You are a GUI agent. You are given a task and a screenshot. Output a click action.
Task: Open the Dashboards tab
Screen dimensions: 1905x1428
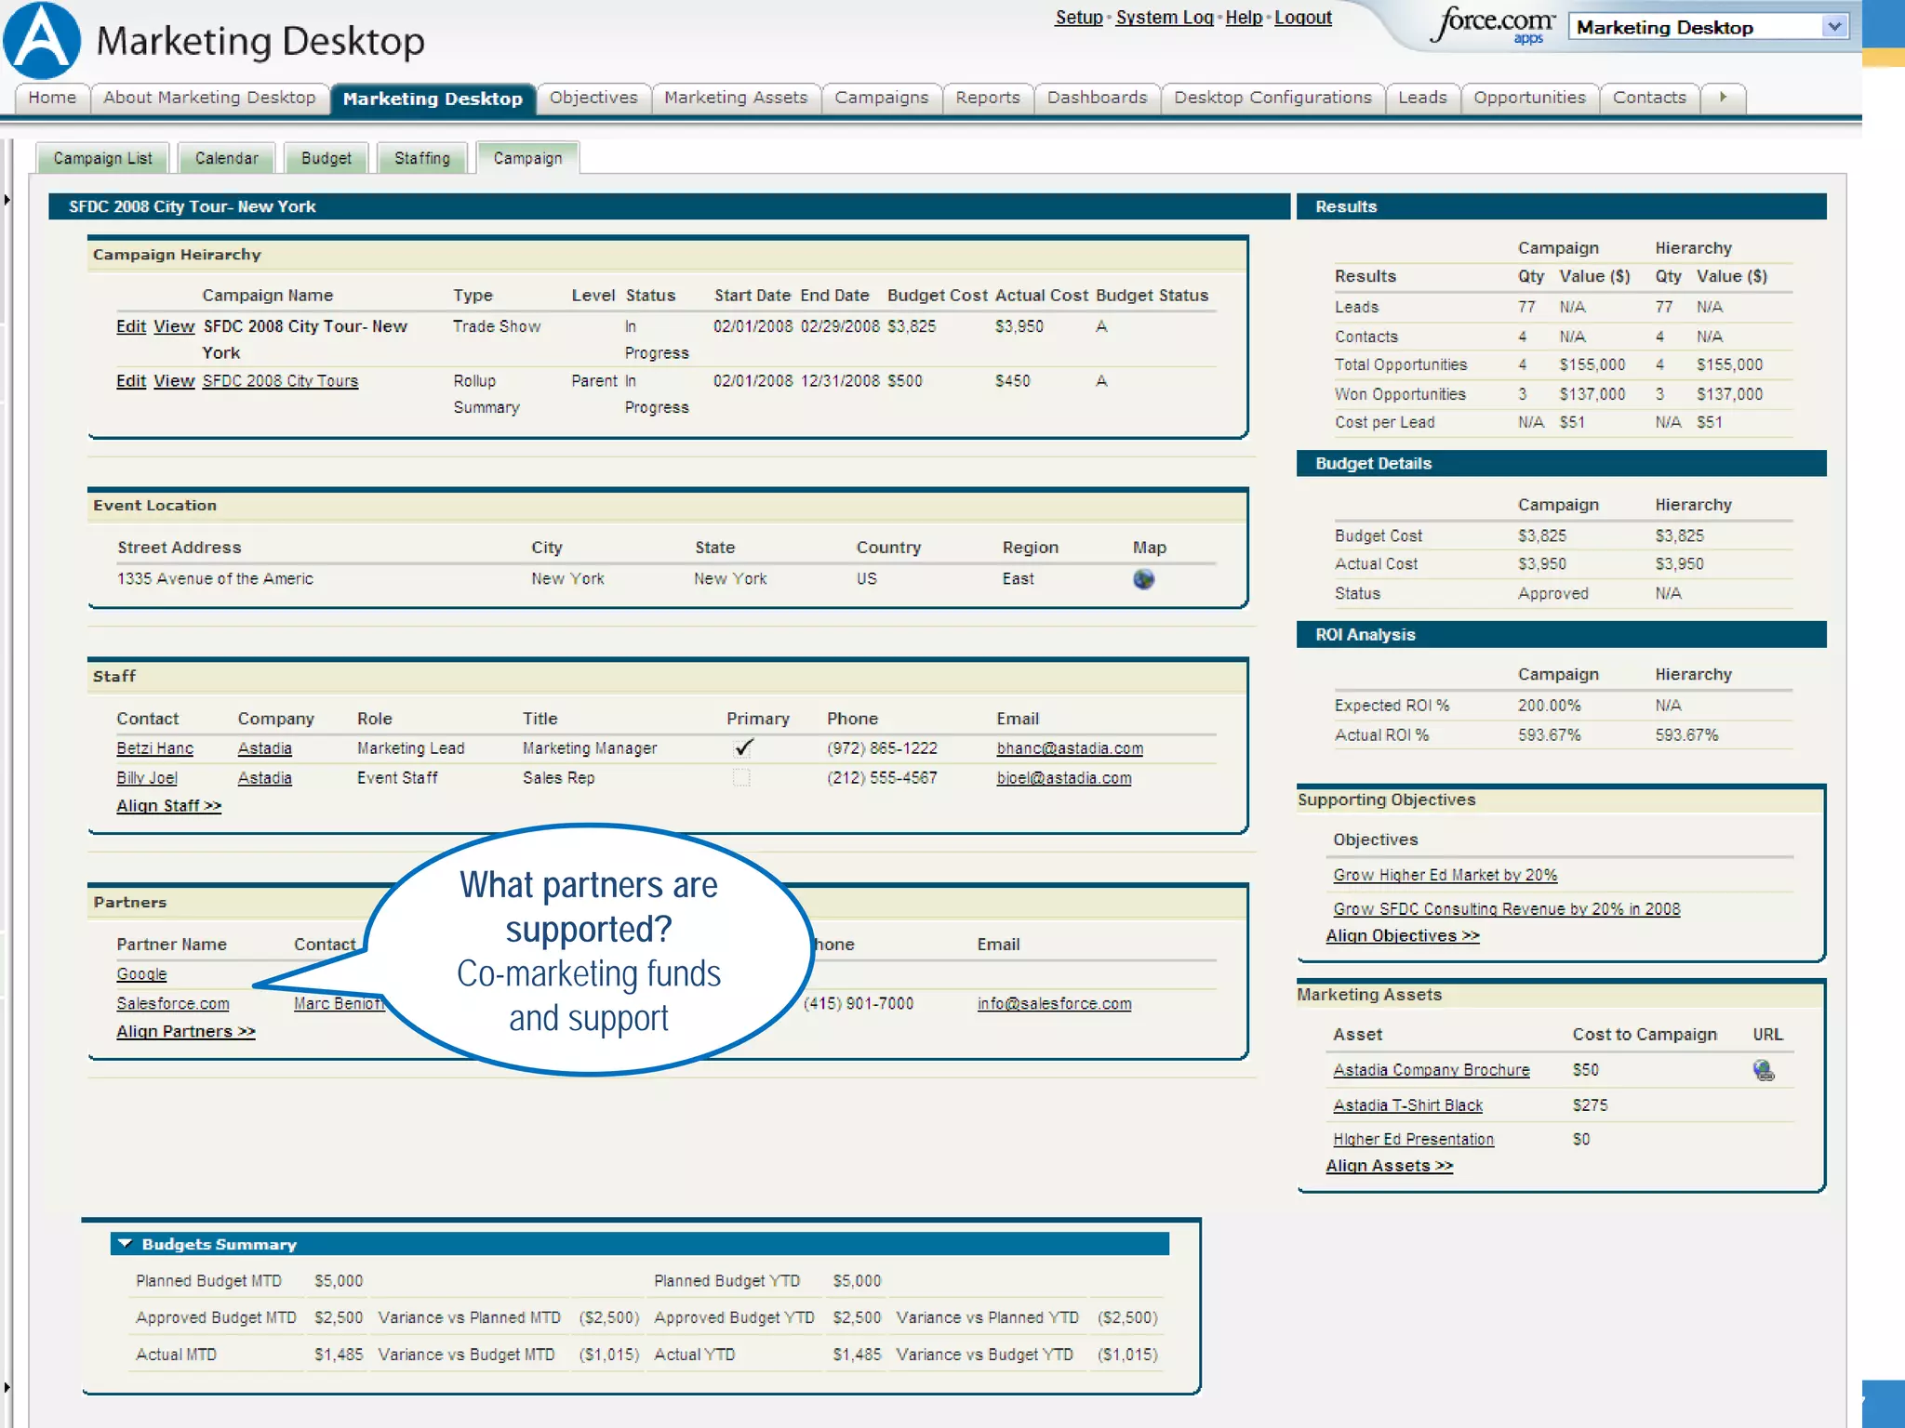click(1097, 98)
